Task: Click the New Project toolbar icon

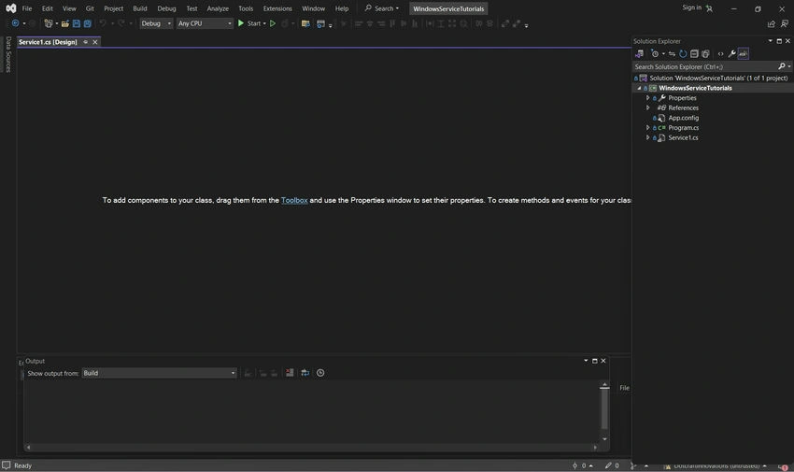Action: (48, 23)
